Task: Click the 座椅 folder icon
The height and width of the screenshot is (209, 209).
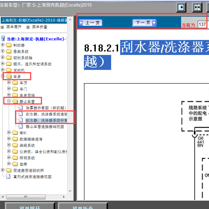Action: click(x=15, y=164)
